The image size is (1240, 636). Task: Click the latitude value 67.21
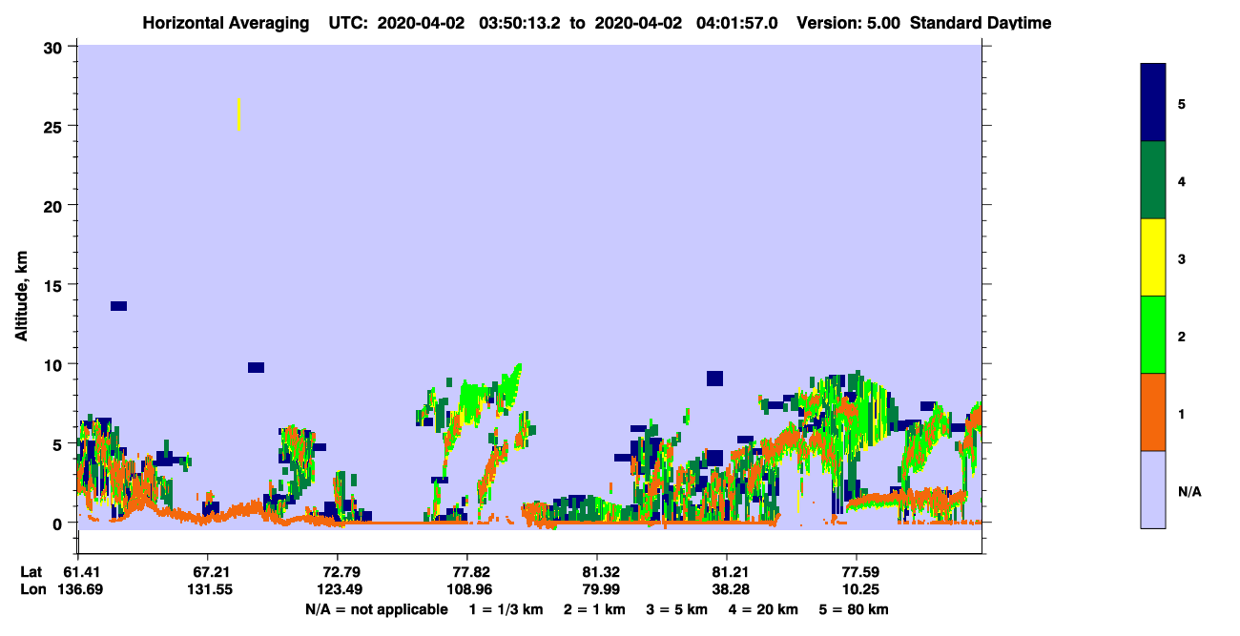tap(208, 572)
